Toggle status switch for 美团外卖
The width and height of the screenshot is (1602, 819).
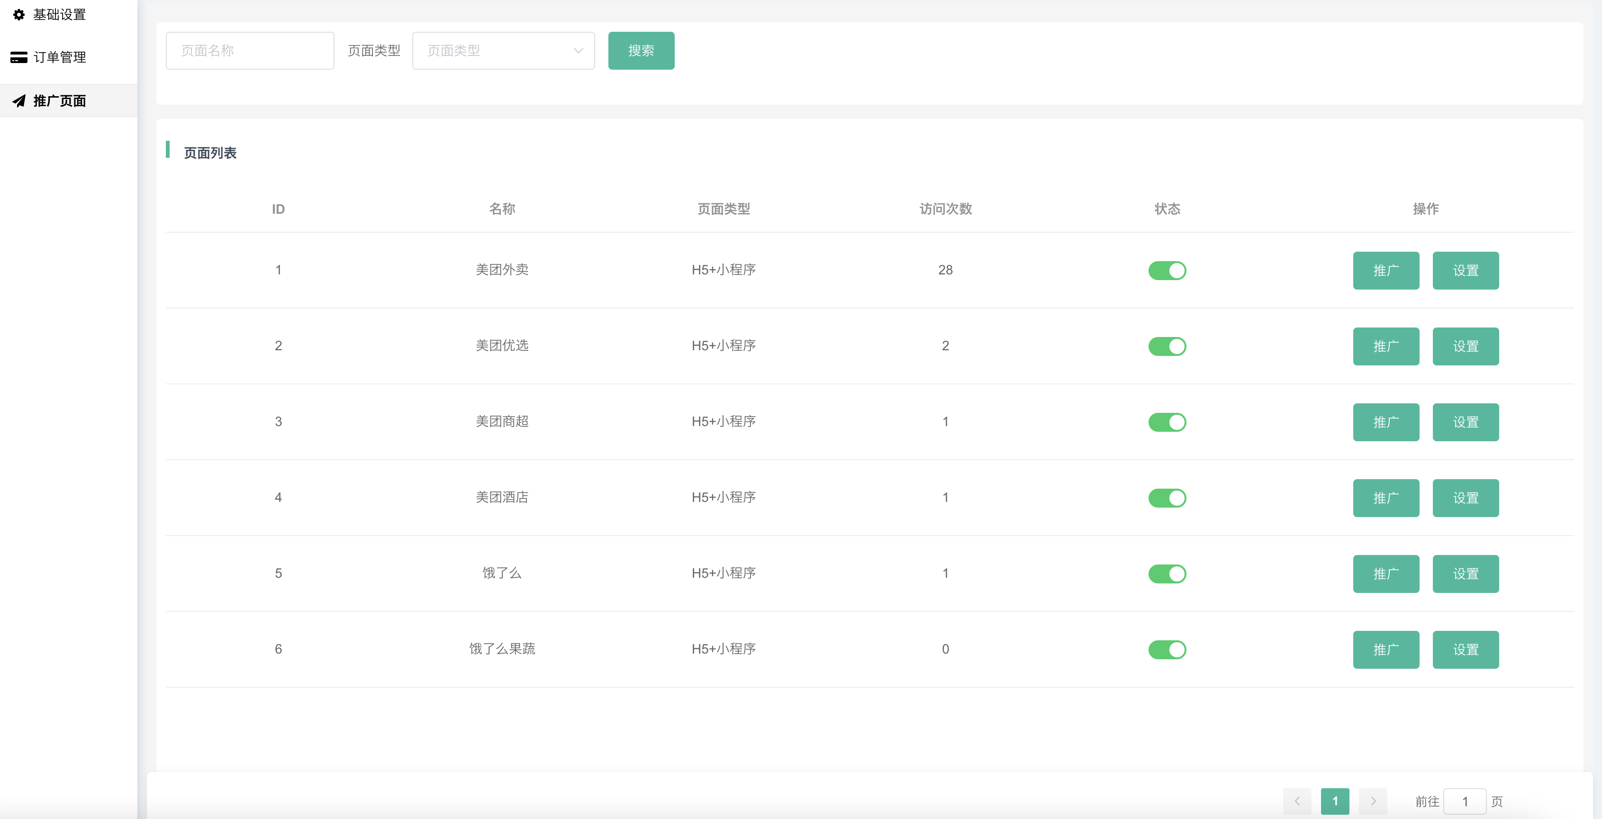click(1167, 271)
